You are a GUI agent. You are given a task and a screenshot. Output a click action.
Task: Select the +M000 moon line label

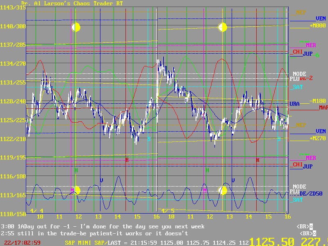pos(317,25)
